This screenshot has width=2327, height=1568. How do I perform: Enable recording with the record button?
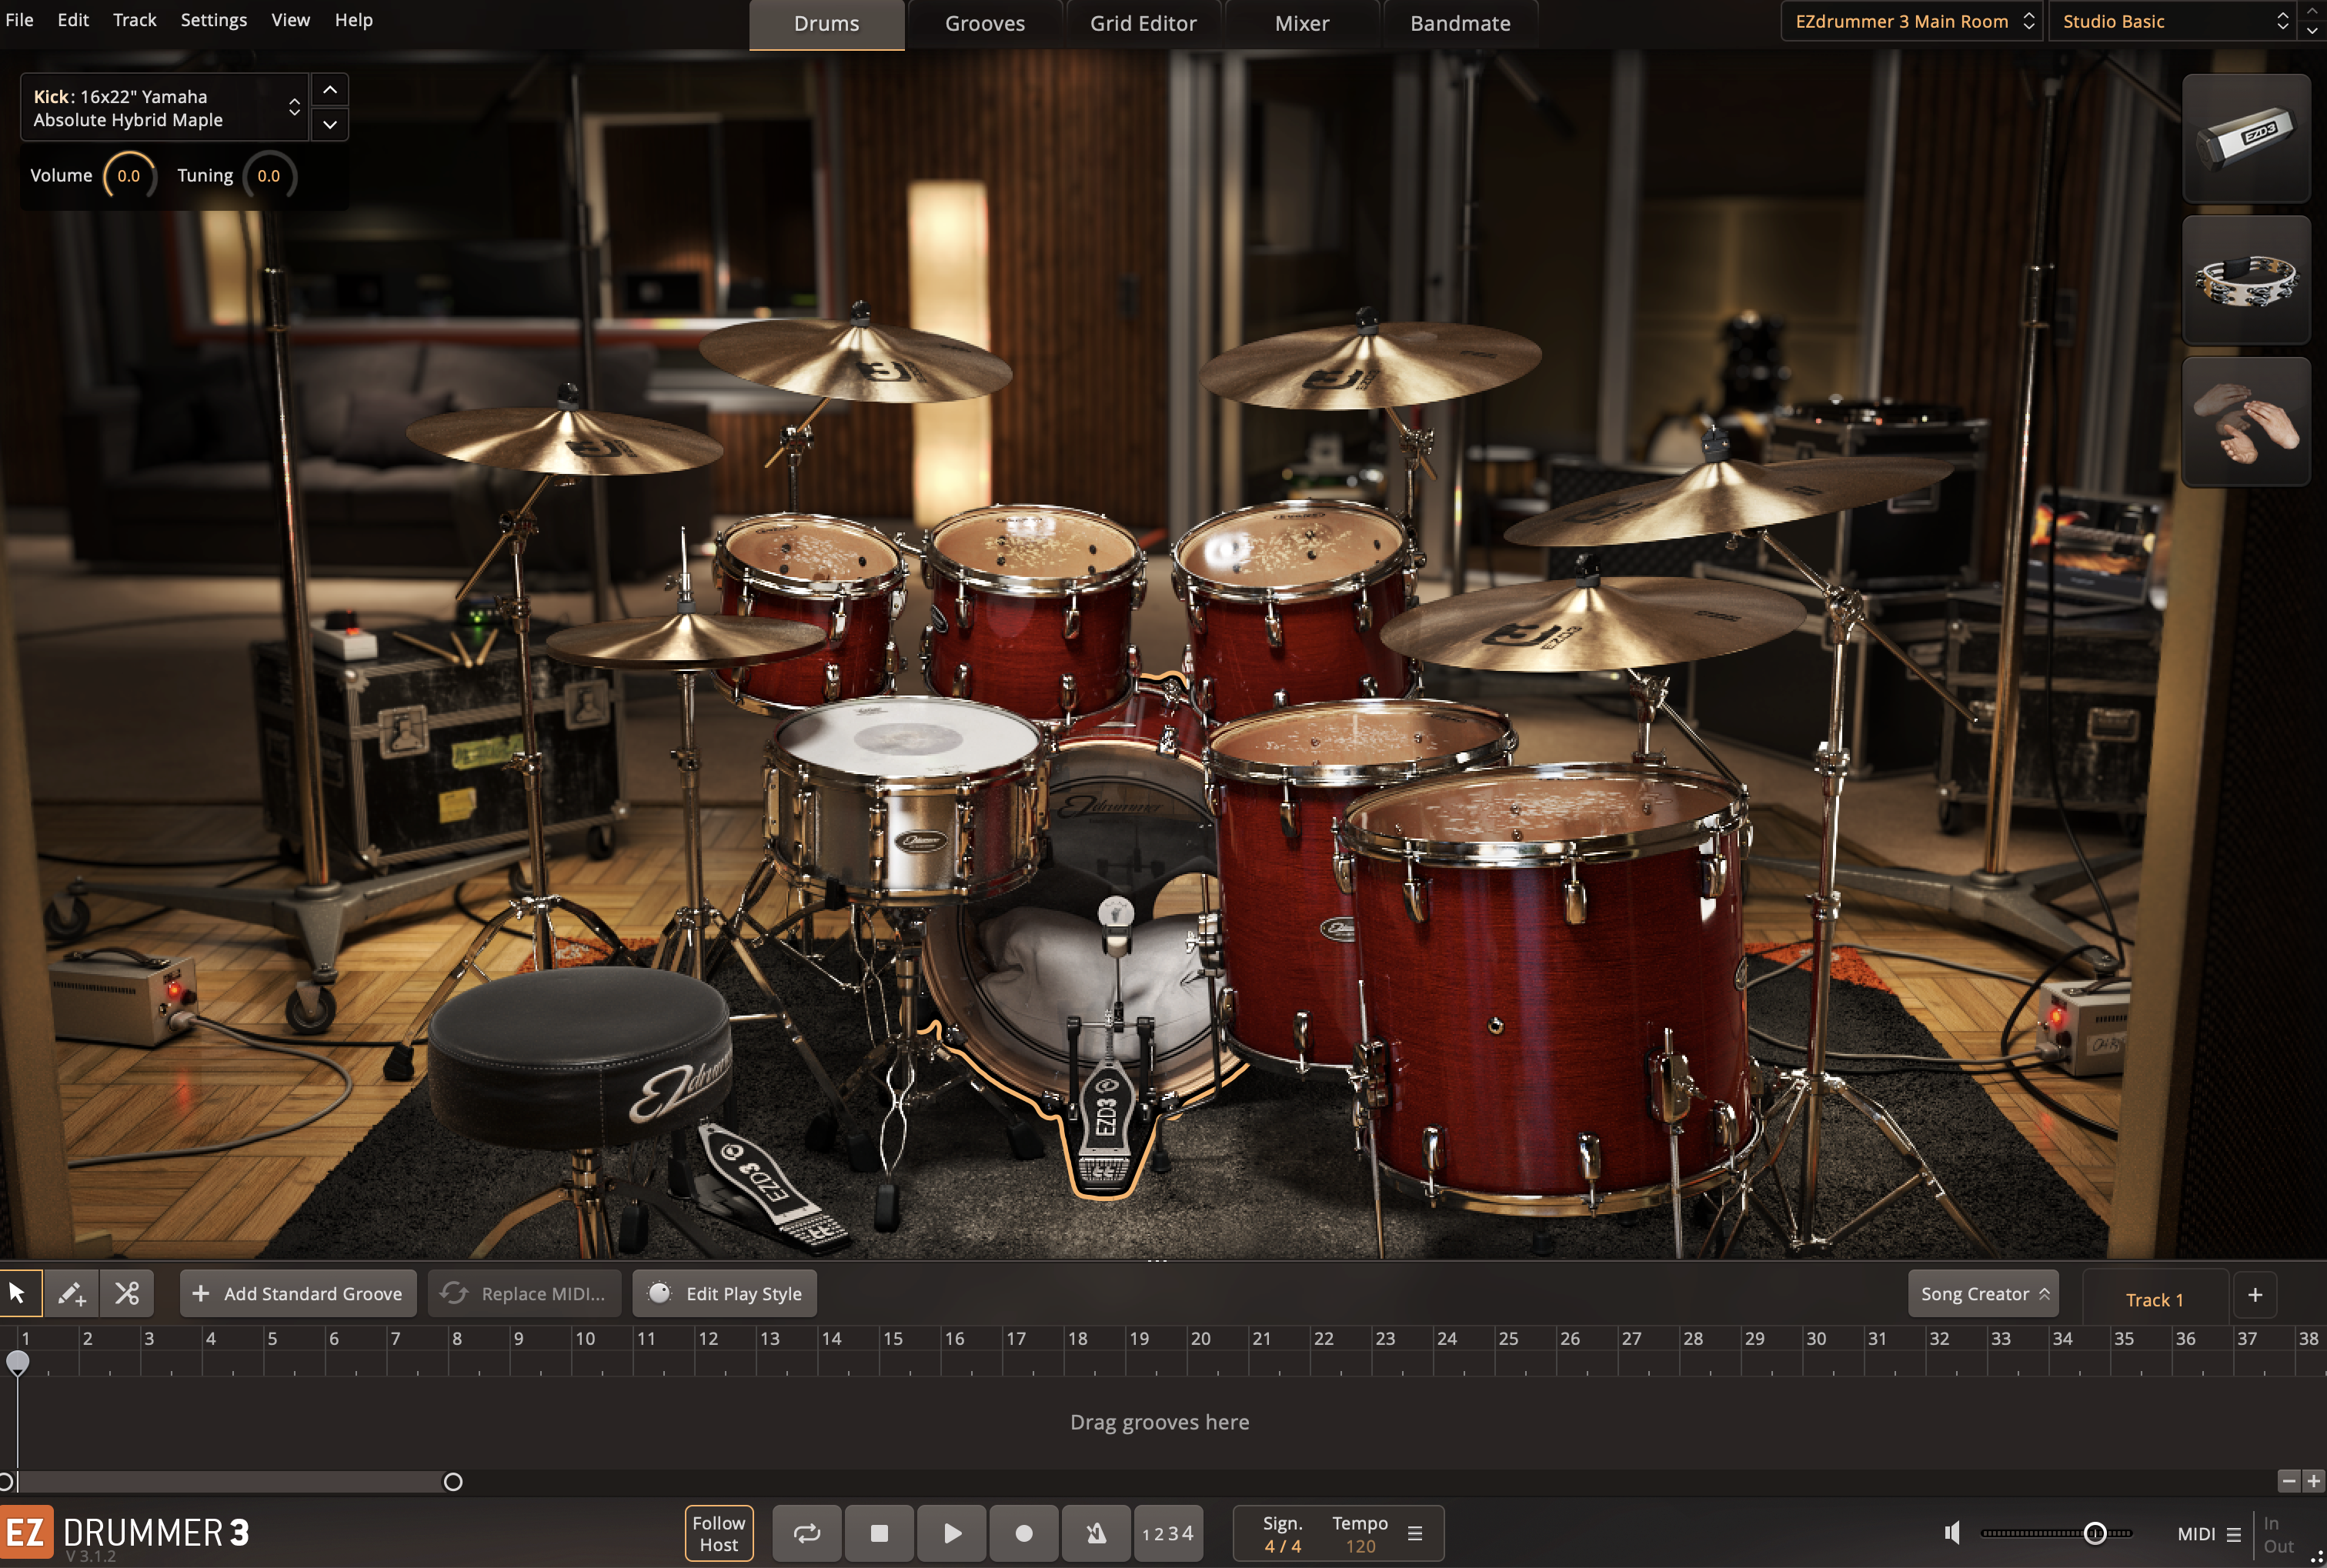coord(1024,1532)
